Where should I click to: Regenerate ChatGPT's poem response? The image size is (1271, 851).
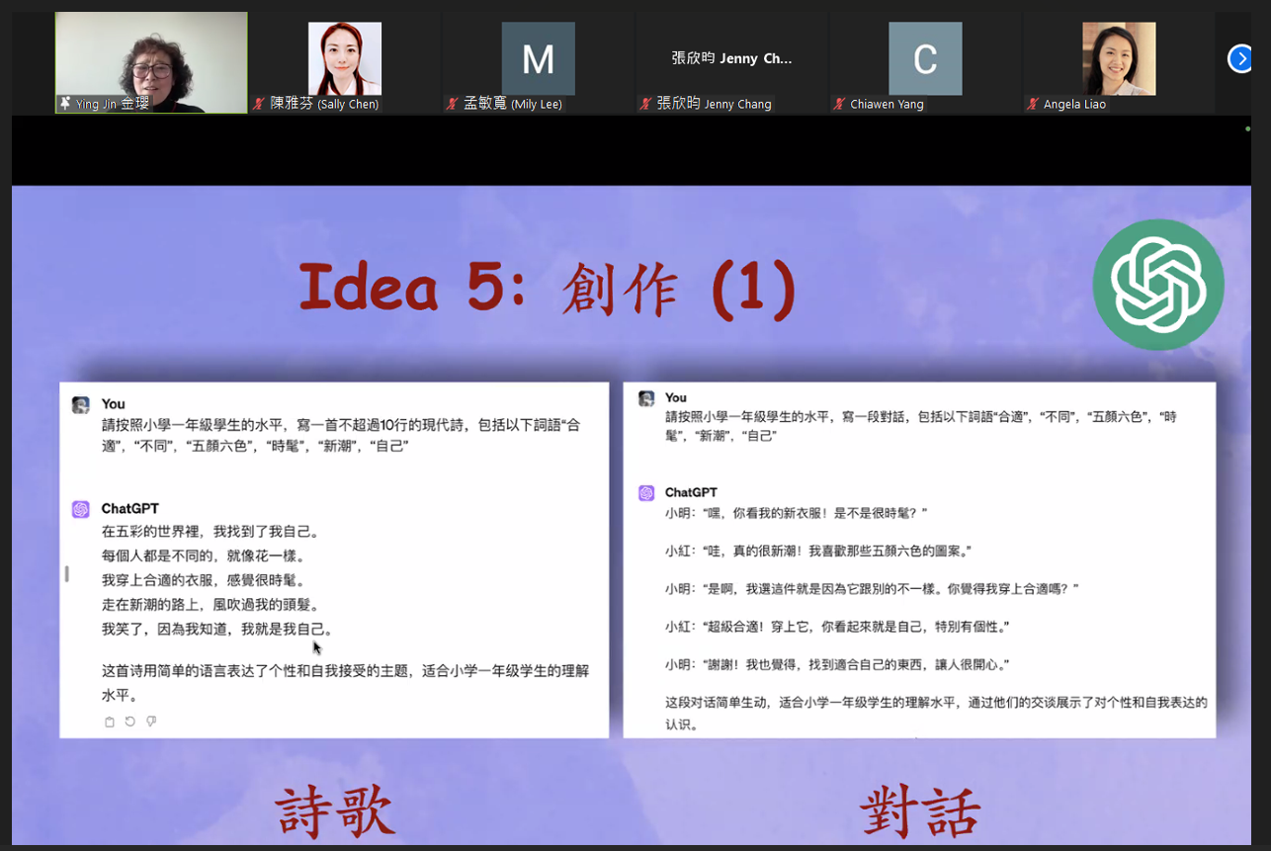tap(129, 722)
